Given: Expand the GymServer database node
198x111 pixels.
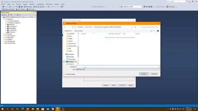Looking at the screenshot, I should tap(6, 32).
